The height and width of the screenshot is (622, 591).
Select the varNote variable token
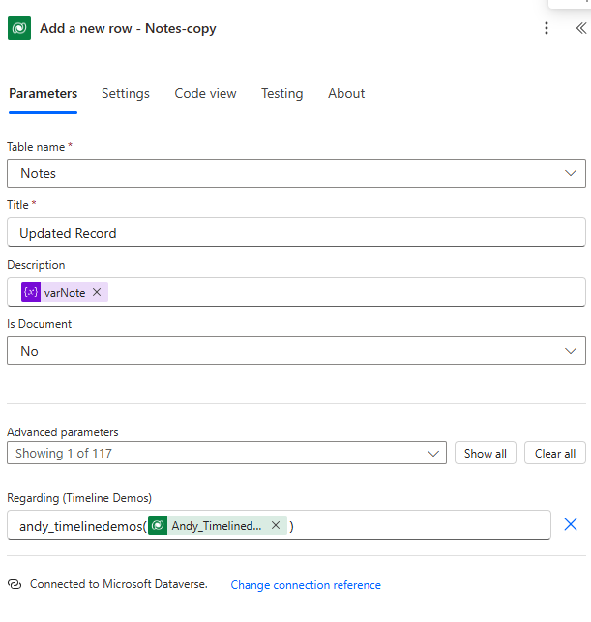tap(65, 292)
